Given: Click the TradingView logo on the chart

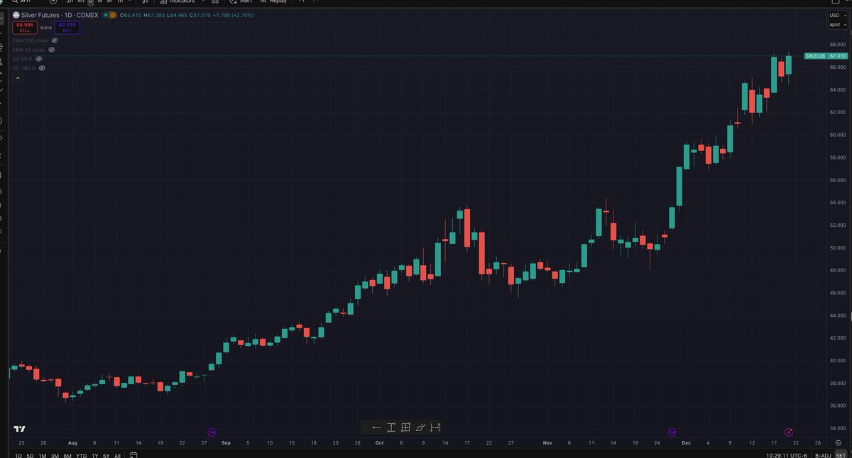Looking at the screenshot, I should pyautogui.click(x=20, y=428).
